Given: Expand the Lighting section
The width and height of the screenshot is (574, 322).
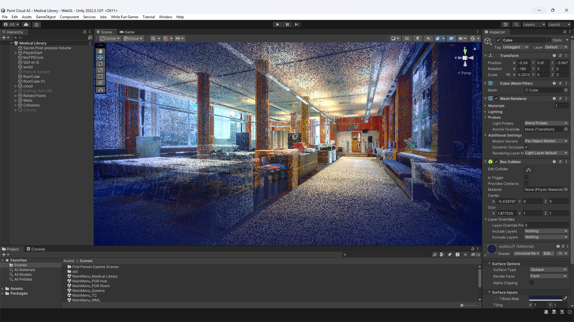Looking at the screenshot, I should [x=485, y=112].
